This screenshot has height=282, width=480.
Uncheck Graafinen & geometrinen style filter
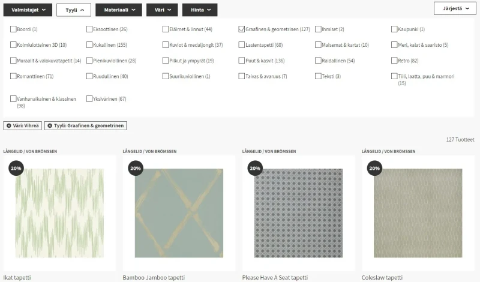(x=242, y=29)
